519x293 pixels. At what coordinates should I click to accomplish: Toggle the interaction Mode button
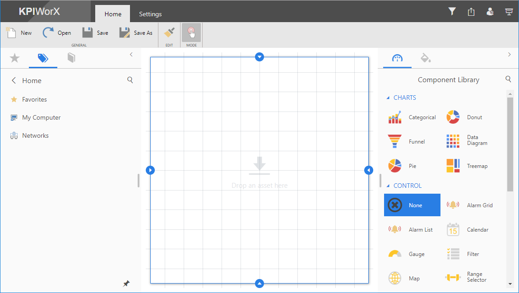point(191,33)
